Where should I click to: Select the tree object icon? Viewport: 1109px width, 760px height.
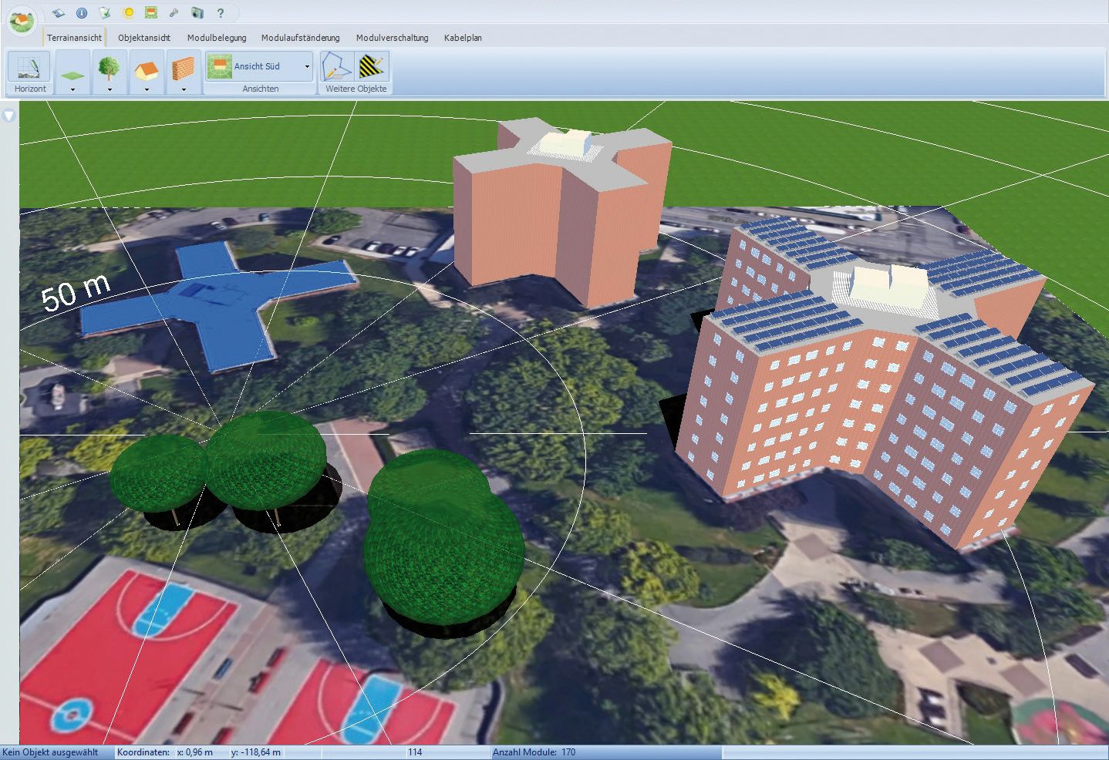click(x=109, y=67)
